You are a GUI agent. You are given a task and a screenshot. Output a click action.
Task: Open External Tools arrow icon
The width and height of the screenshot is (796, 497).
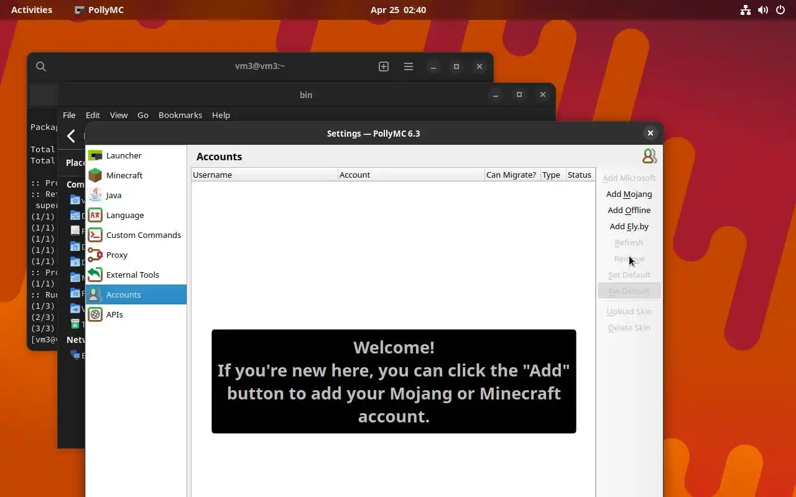click(95, 275)
